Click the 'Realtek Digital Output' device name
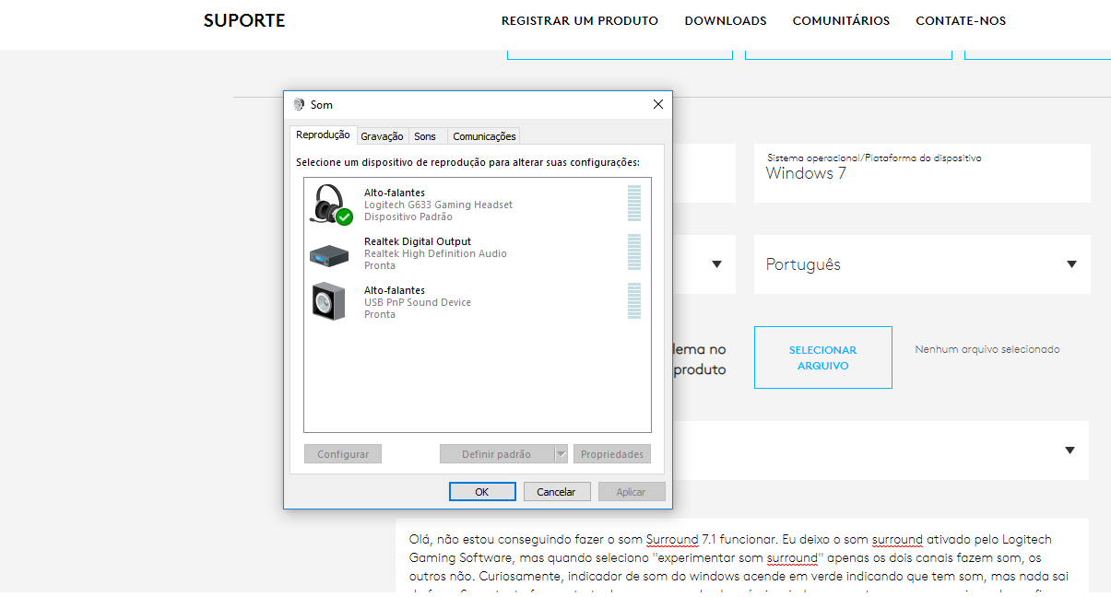The image size is (1111, 597). click(418, 241)
